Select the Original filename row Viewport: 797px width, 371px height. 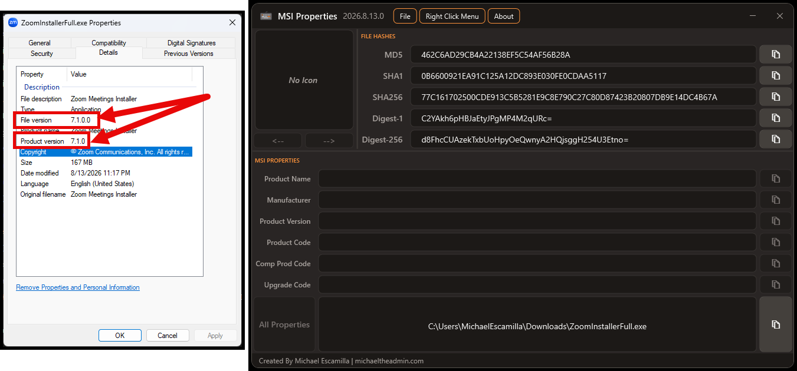[105, 194]
